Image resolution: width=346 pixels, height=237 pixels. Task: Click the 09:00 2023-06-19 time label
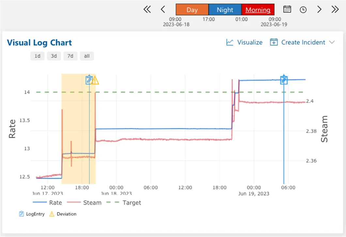coord(274,22)
